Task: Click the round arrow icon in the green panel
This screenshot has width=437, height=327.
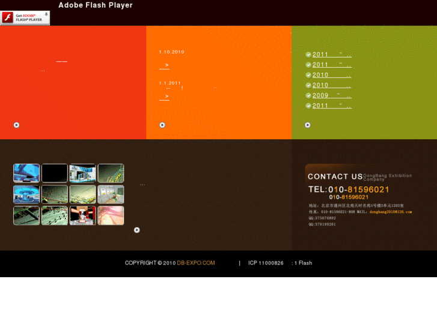Action: click(307, 125)
